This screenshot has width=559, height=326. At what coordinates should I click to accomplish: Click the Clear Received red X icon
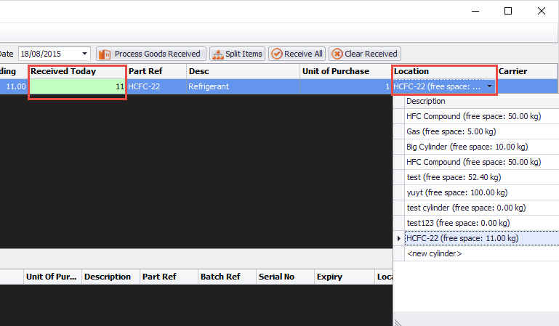(337, 54)
